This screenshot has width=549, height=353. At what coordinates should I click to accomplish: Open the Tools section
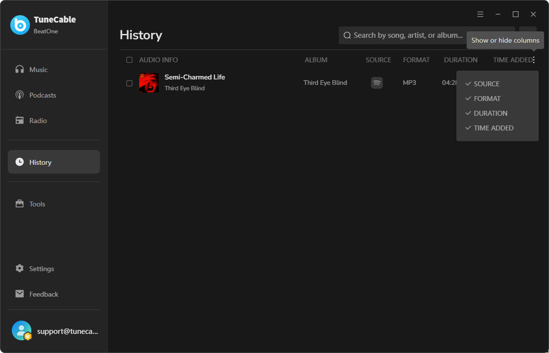tap(54, 204)
